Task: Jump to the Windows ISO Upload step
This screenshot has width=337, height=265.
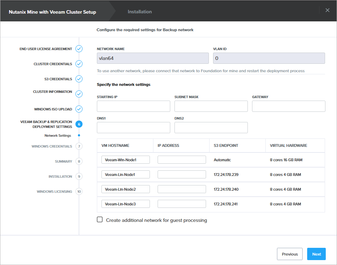Action: 53,109
